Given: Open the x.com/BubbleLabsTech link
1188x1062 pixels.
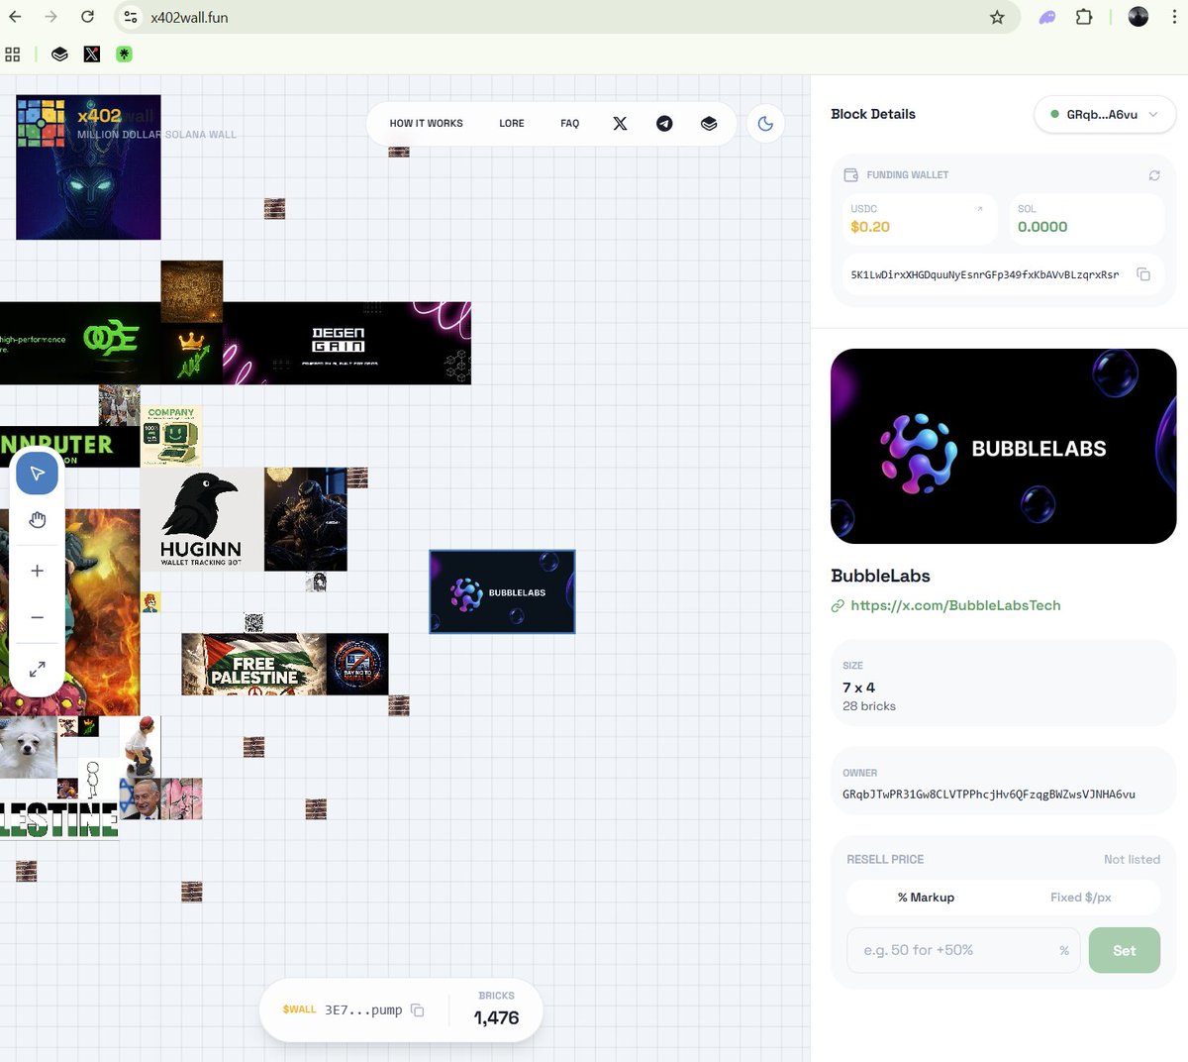Looking at the screenshot, I should click(955, 605).
